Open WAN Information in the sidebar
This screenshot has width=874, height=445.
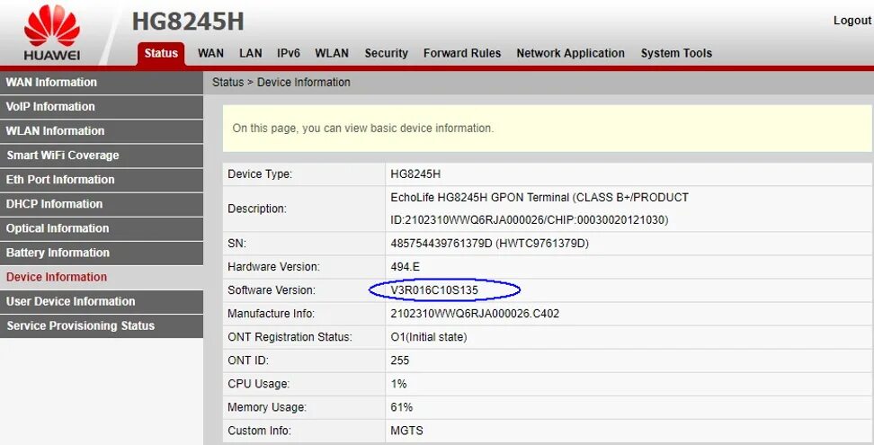click(x=102, y=83)
